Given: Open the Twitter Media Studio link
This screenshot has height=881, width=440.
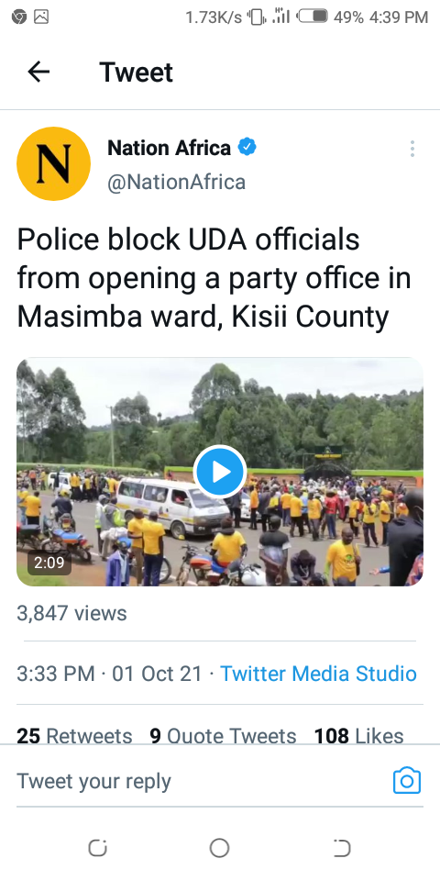Looking at the screenshot, I should (318, 673).
